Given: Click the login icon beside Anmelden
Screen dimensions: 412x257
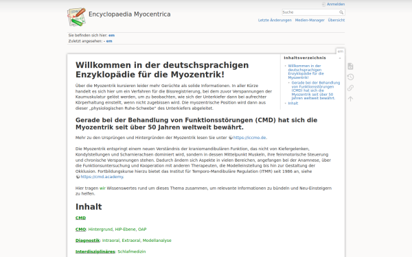Looking at the screenshot, I should [x=323, y=4].
